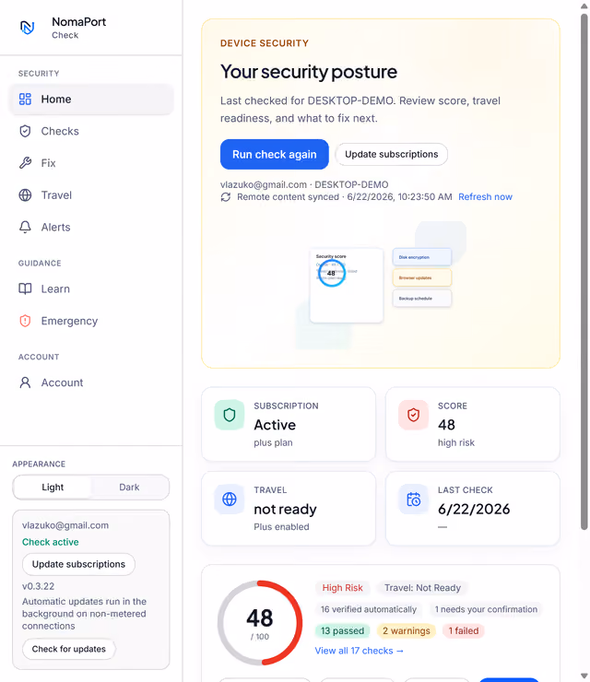
Task: Click the red shield icon on Score card
Action: [413, 415]
